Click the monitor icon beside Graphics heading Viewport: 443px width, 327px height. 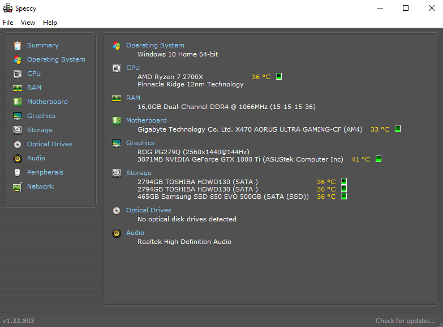click(x=117, y=143)
